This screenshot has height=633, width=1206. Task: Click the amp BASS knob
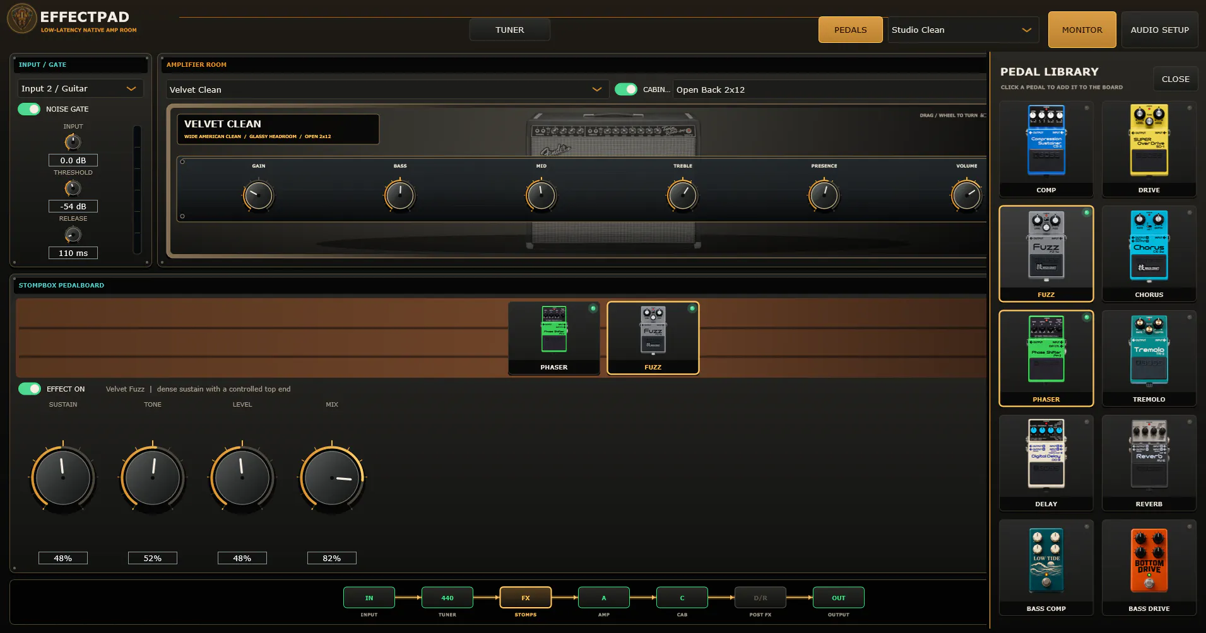pos(399,195)
